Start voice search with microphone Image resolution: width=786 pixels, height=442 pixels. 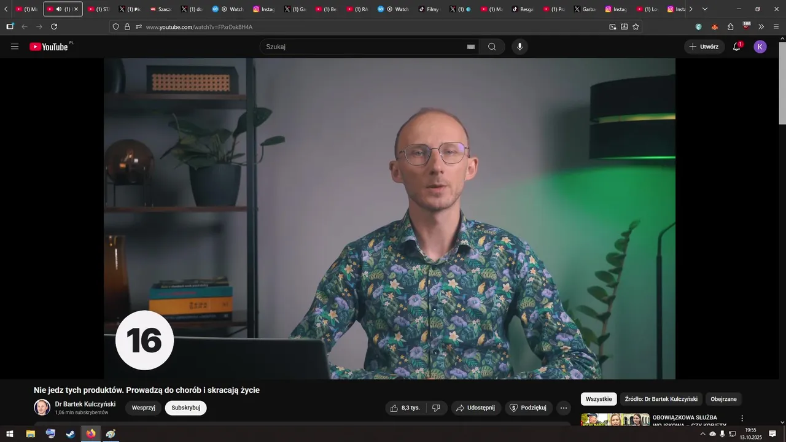(x=520, y=47)
